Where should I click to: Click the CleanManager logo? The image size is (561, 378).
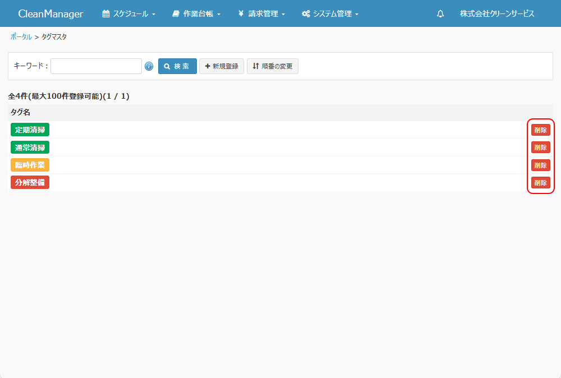click(50, 13)
